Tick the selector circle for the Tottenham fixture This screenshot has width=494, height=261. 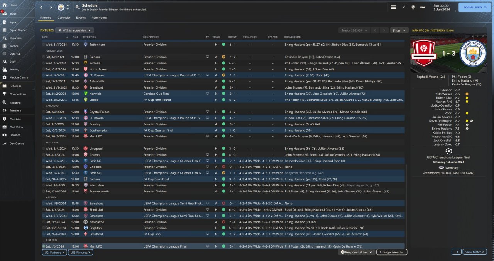pyautogui.click(x=43, y=45)
